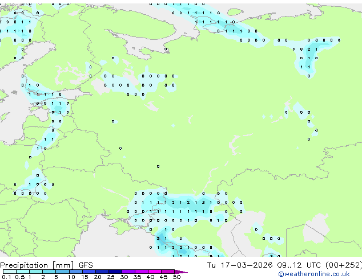Select the 40 to 45 mm magenta swatch
The width and height of the screenshot is (362, 279).
click(x=155, y=272)
